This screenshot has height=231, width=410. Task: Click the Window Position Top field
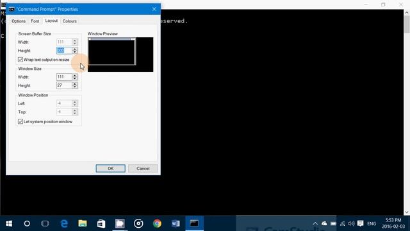pos(64,112)
